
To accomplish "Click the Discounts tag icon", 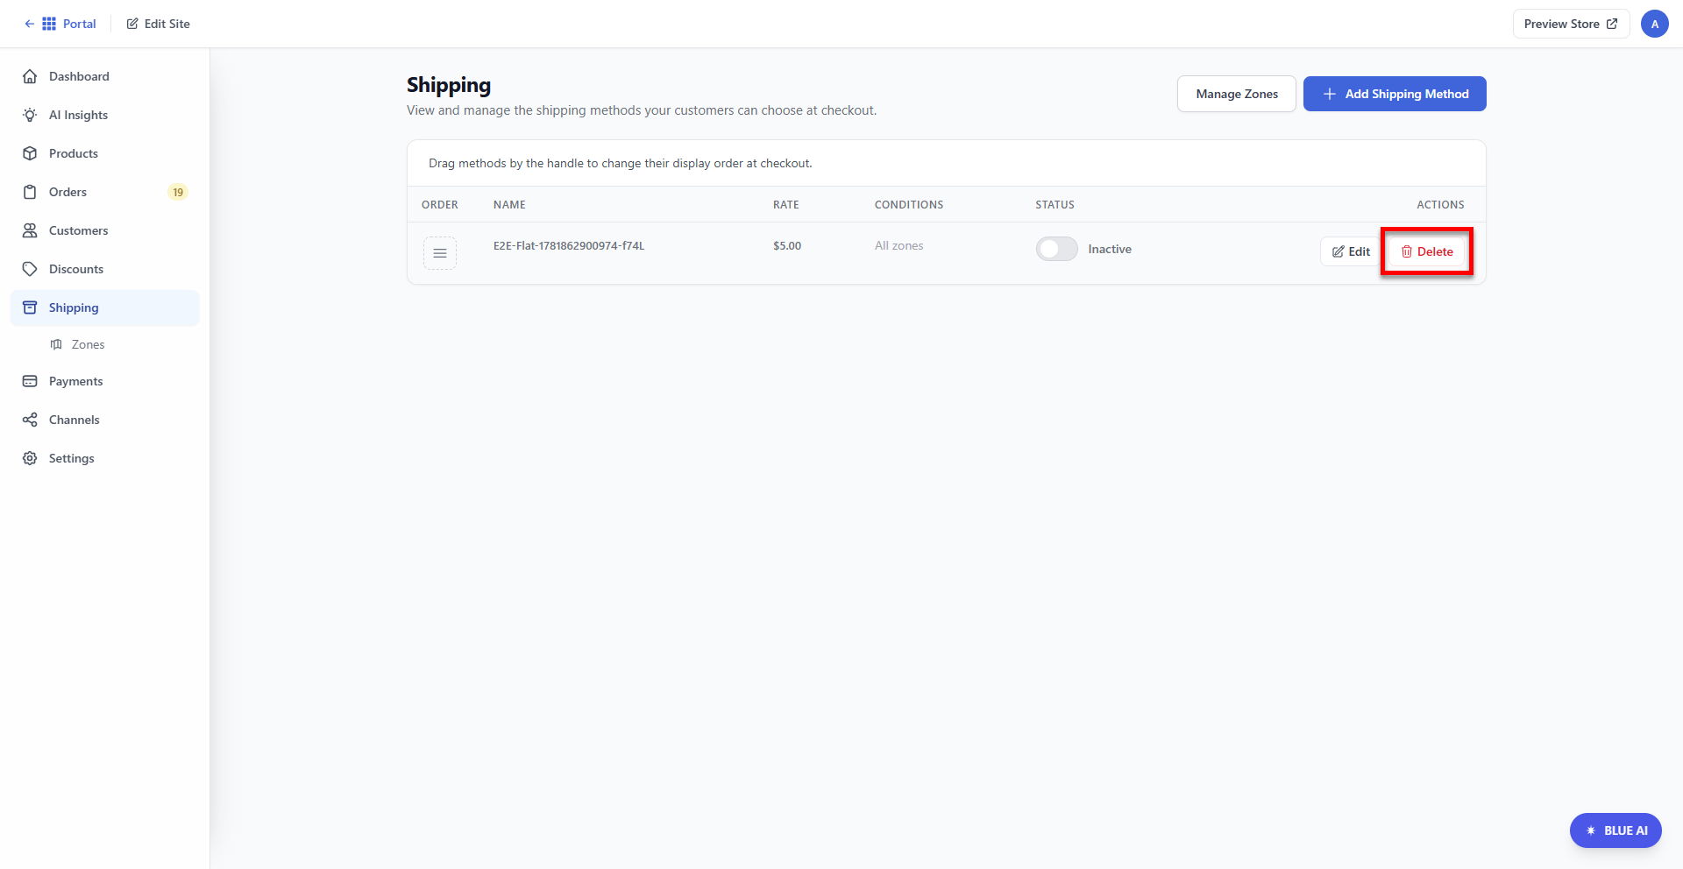I will coord(30,269).
